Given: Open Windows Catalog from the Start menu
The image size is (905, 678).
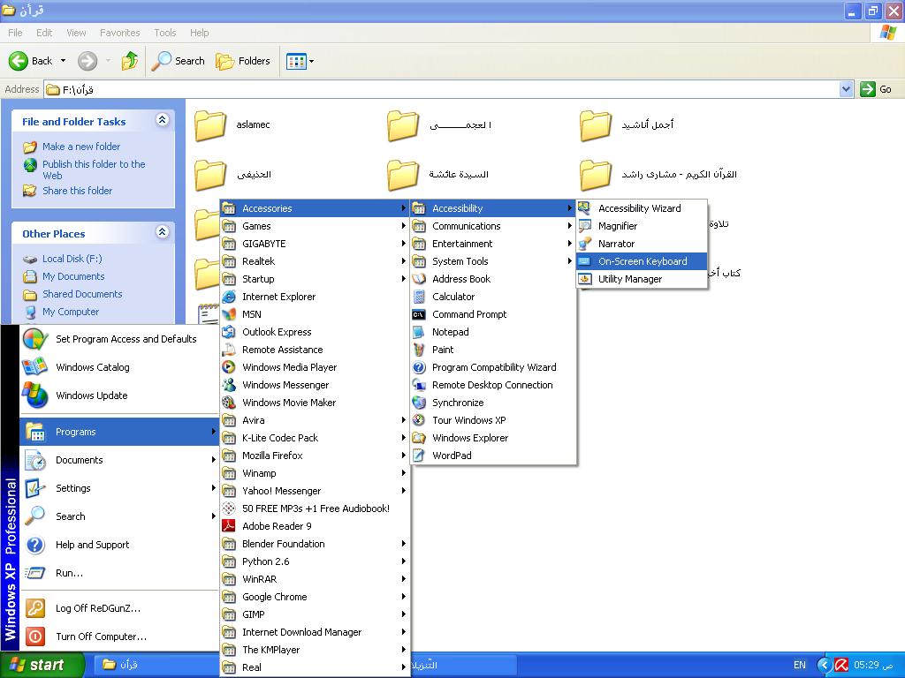Looking at the screenshot, I should pyautogui.click(x=119, y=367).
